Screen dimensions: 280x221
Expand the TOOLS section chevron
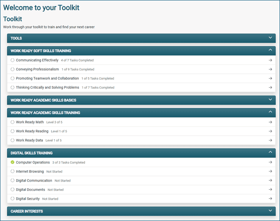point(270,38)
